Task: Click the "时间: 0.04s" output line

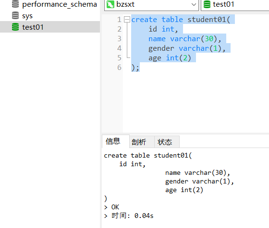Action: point(133,216)
